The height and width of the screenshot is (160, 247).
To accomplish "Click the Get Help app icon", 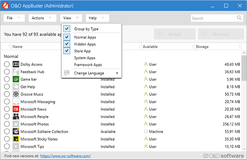I will point(16,87).
